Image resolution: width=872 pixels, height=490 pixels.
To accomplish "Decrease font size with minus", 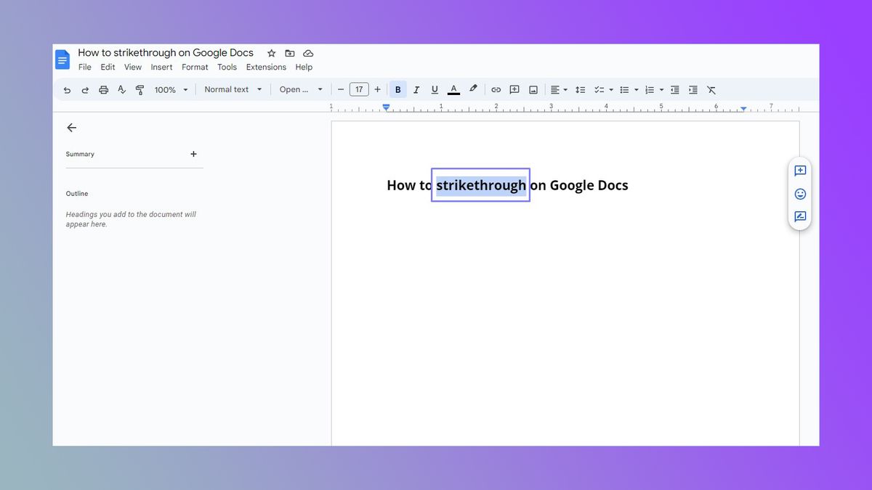I will point(341,90).
